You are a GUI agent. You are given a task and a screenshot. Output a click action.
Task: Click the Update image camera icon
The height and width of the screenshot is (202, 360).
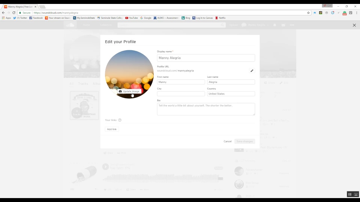120,91
